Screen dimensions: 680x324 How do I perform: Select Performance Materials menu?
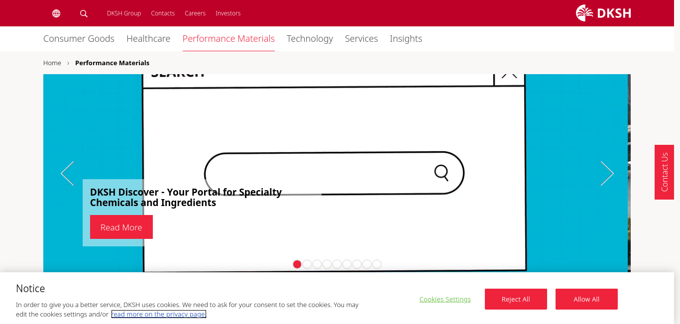pyautogui.click(x=228, y=39)
